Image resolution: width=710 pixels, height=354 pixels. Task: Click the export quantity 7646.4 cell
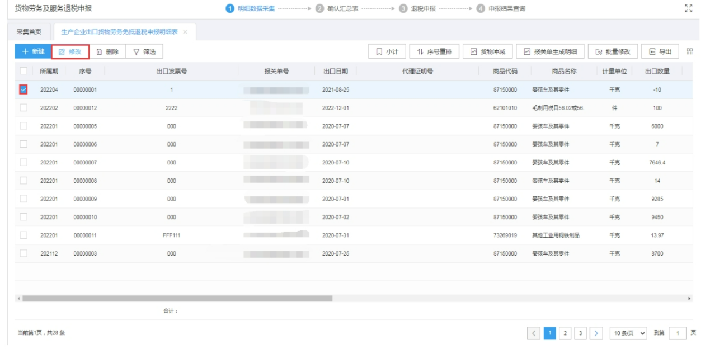[x=657, y=163]
